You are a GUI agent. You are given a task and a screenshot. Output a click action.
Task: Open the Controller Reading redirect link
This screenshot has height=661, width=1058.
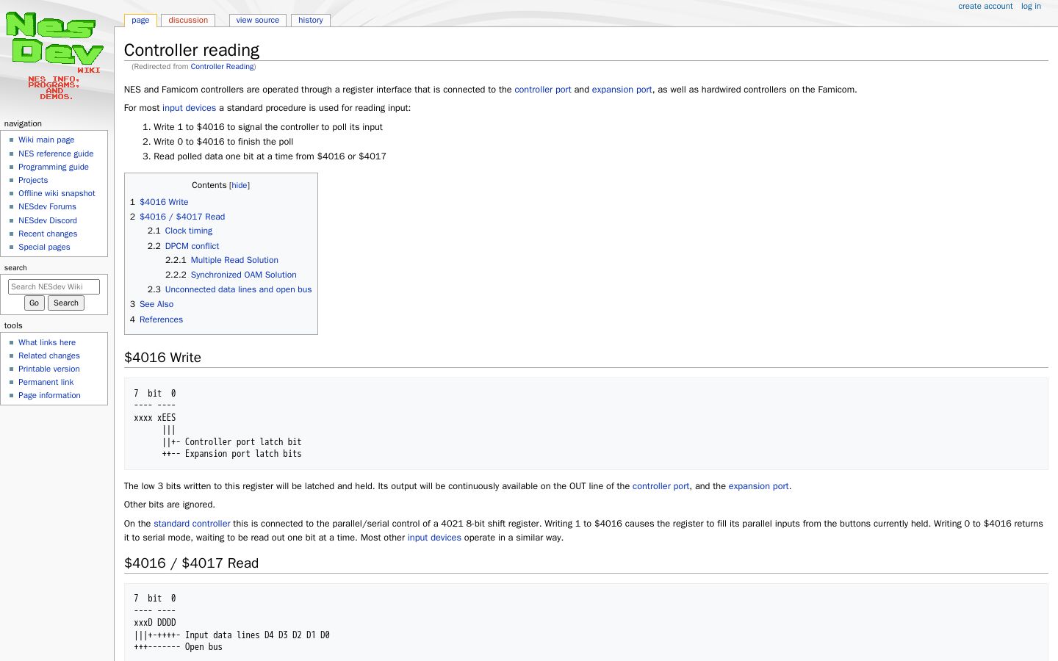222,67
